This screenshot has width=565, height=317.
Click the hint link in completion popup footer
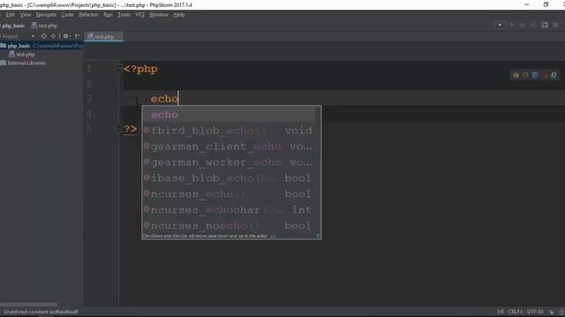273,236
